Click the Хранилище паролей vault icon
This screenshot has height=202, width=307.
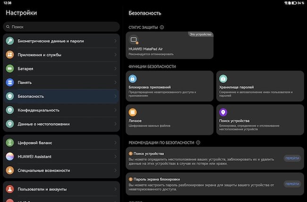(x=223, y=79)
